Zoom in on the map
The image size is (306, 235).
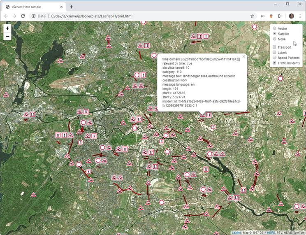pos(7,28)
